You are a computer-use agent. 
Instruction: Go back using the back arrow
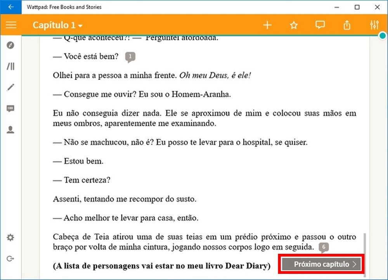(10, 7)
